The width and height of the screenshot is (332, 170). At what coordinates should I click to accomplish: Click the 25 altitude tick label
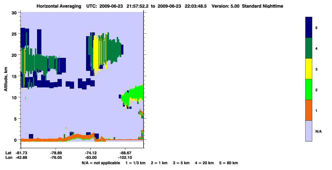pos(15,34)
